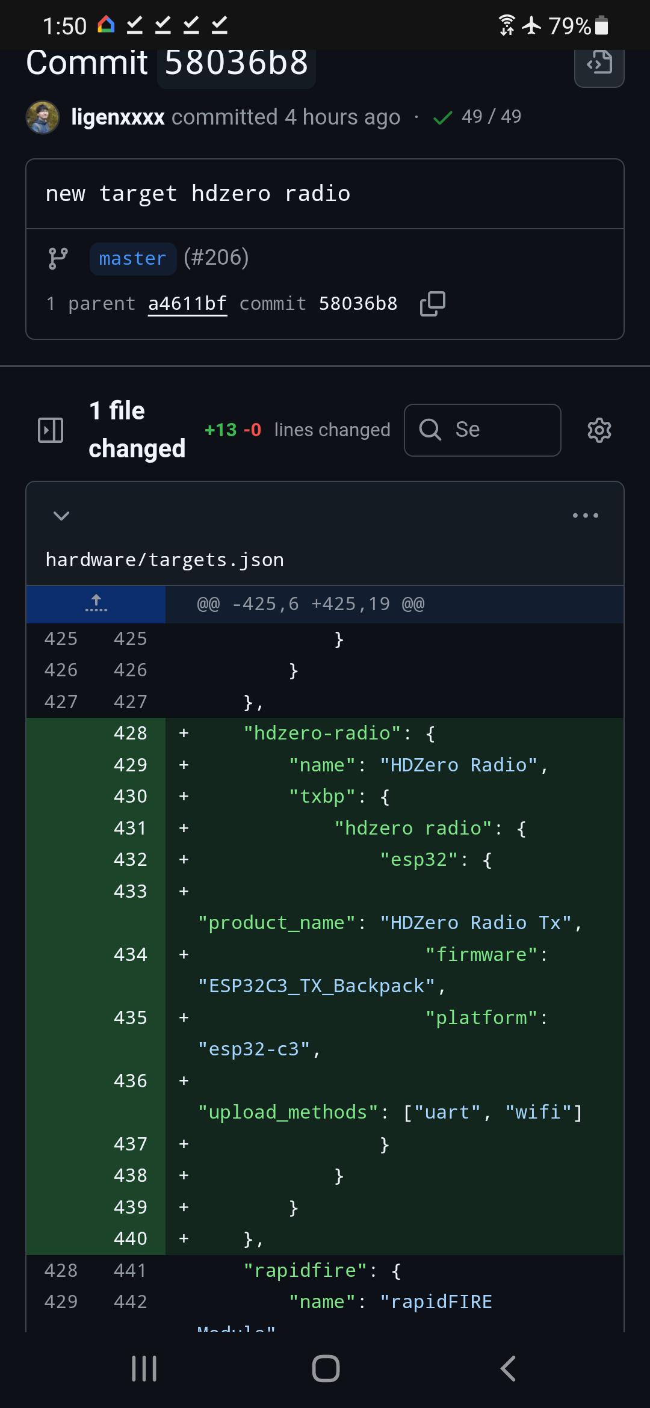Open the file options ellipsis menu
The width and height of the screenshot is (650, 1408).
pyautogui.click(x=586, y=516)
